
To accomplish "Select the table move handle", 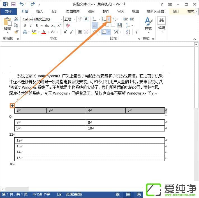I will pyautogui.click(x=12, y=106).
